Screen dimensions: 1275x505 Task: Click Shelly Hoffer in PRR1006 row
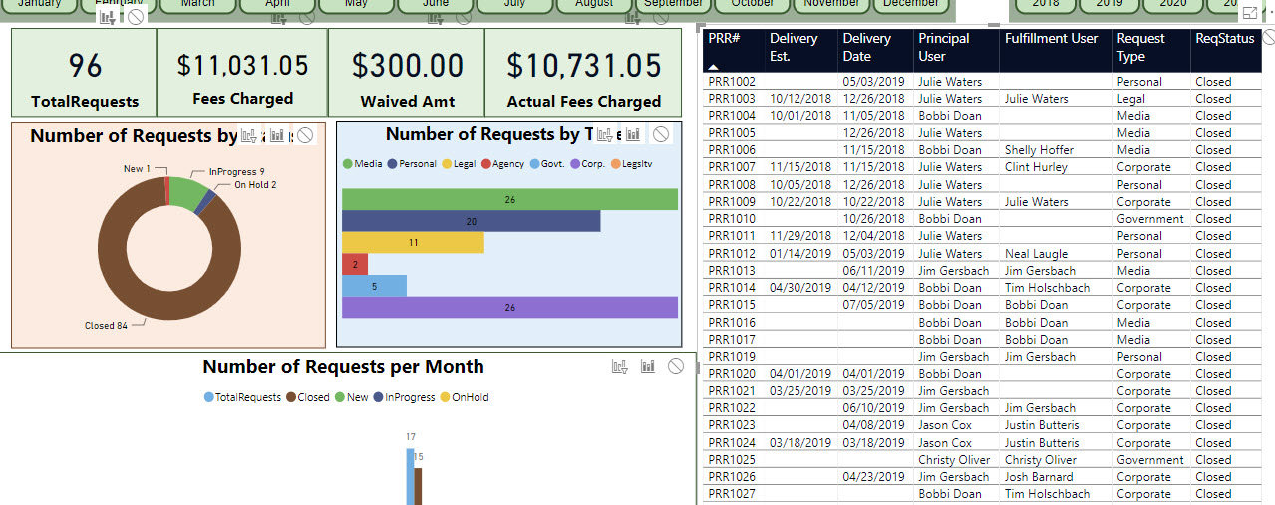click(x=1040, y=150)
